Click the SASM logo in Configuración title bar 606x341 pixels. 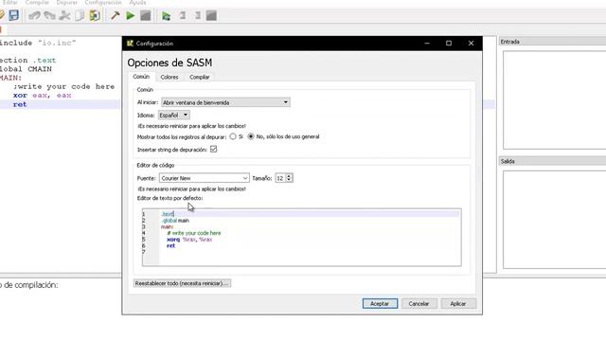pos(131,44)
